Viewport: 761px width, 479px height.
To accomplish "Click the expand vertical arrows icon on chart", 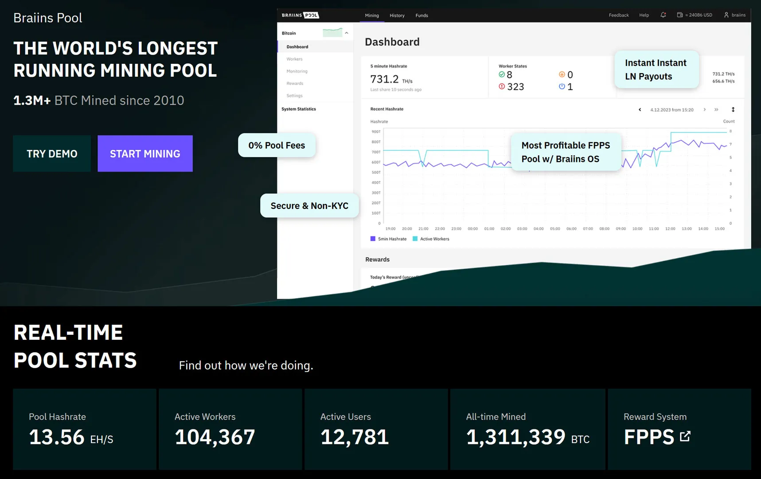I will pos(733,110).
